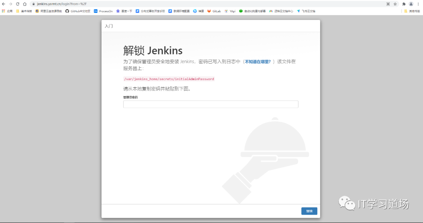423x223 pixels.
Task: Open the 自动化构建与部署 bookmark
Action: [252, 11]
